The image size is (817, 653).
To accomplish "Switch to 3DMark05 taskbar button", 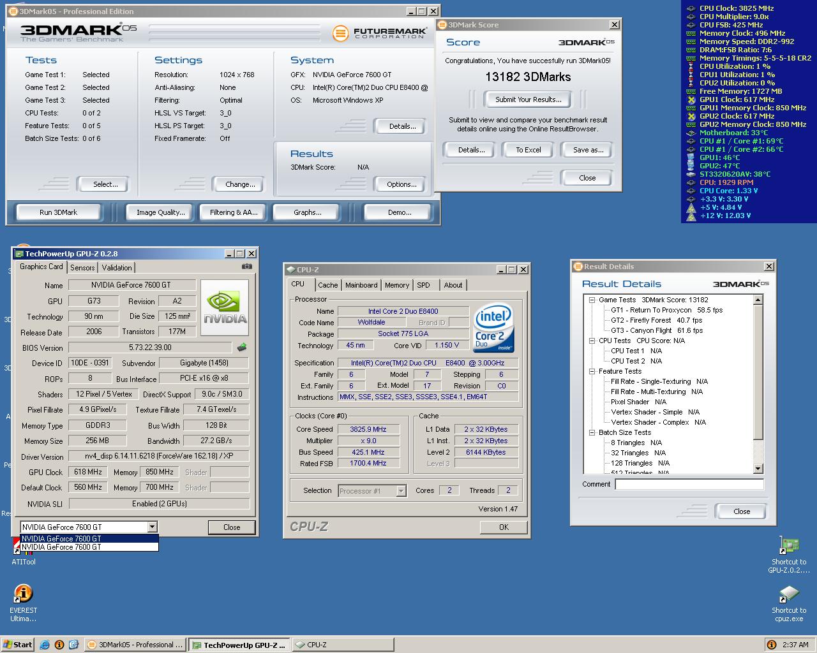I will 135,645.
